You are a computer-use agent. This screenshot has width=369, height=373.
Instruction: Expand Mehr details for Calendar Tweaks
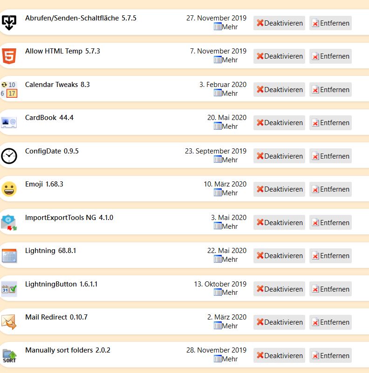[225, 93]
